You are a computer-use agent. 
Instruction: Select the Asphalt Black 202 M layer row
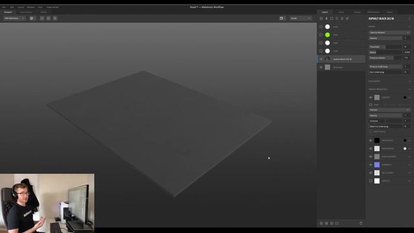click(x=341, y=59)
